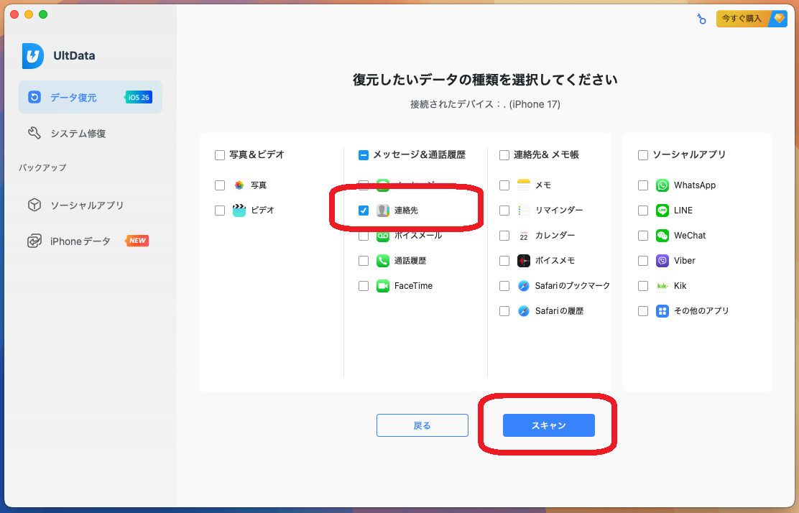Click the video clapperboard icon
The image size is (799, 513).
(x=239, y=211)
